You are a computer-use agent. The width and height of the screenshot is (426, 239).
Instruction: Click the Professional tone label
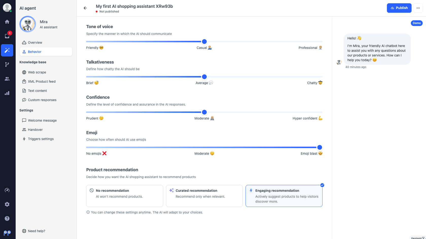(310, 48)
